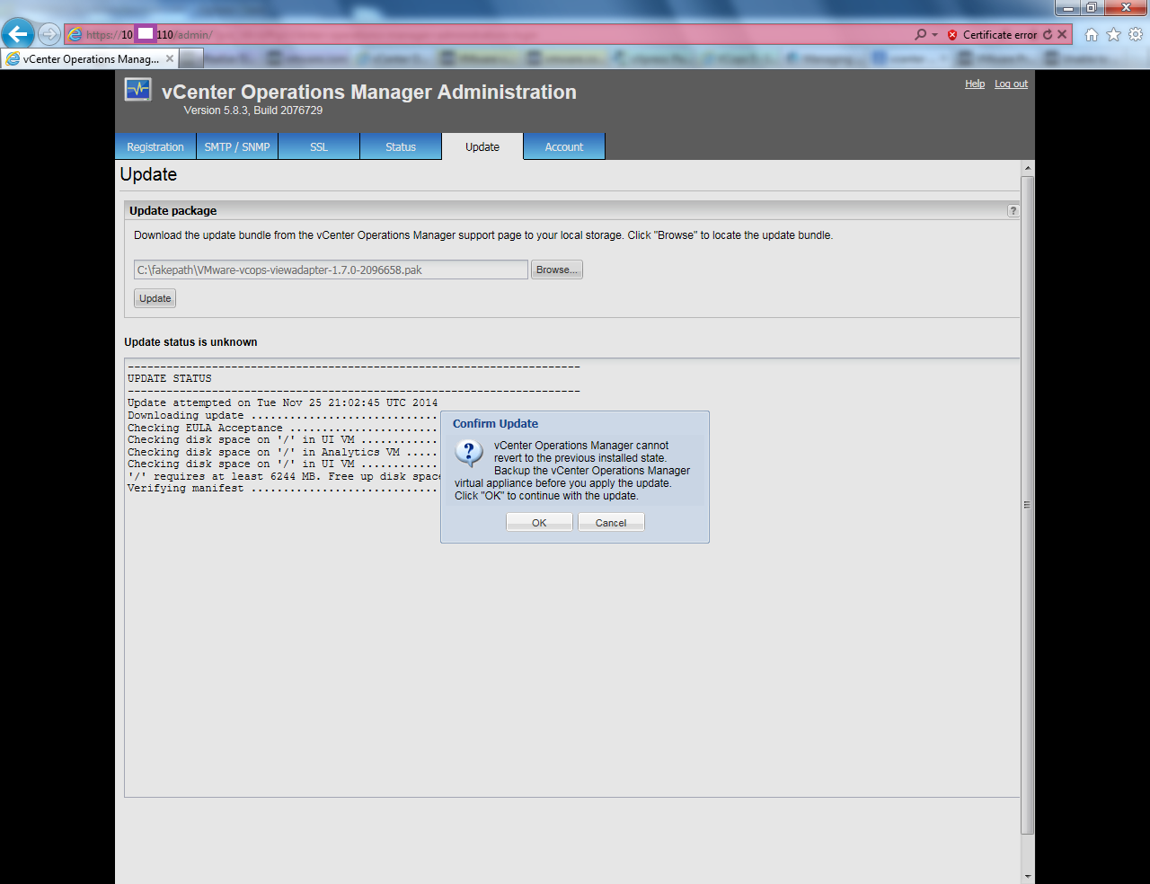Click the 'Update status is unknown' text
This screenshot has height=884, width=1150.
click(x=190, y=342)
